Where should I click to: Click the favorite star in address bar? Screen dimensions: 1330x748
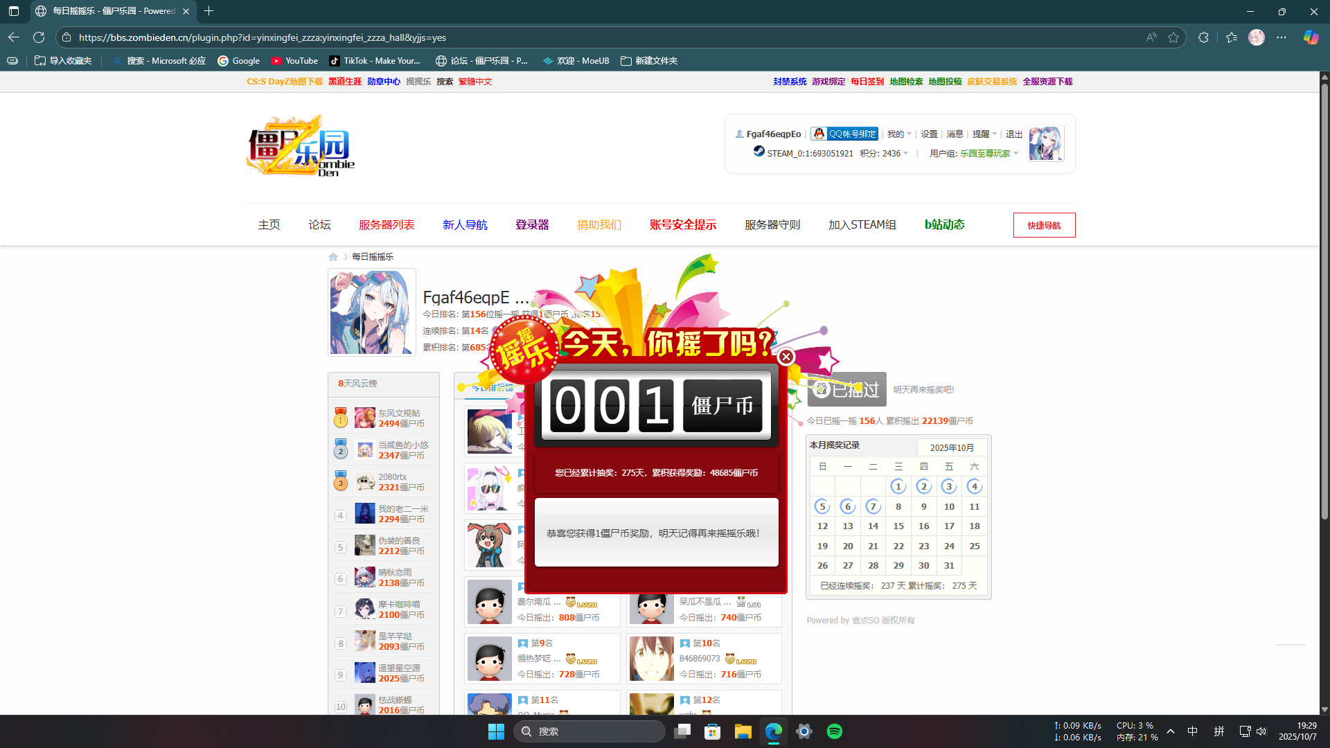1173,37
